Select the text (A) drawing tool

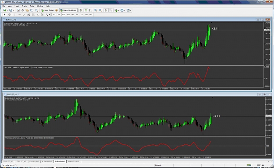click(38, 14)
